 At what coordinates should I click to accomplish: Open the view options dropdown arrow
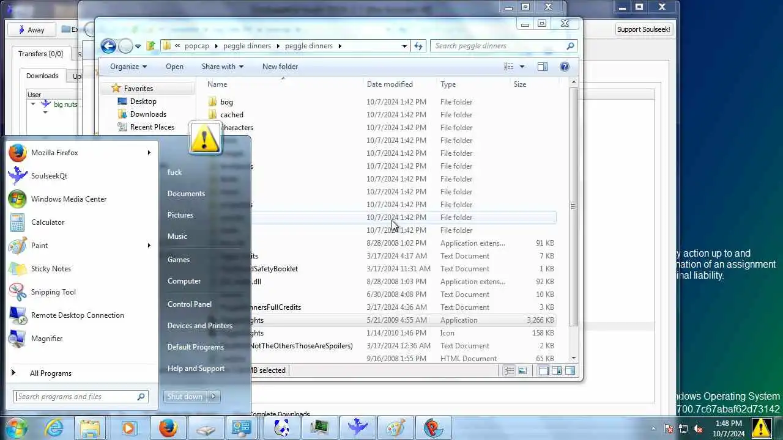pyautogui.click(x=522, y=67)
